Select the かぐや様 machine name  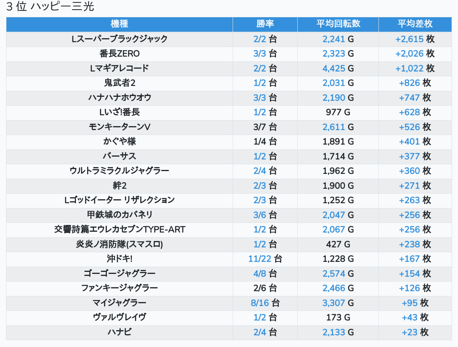coord(119,142)
